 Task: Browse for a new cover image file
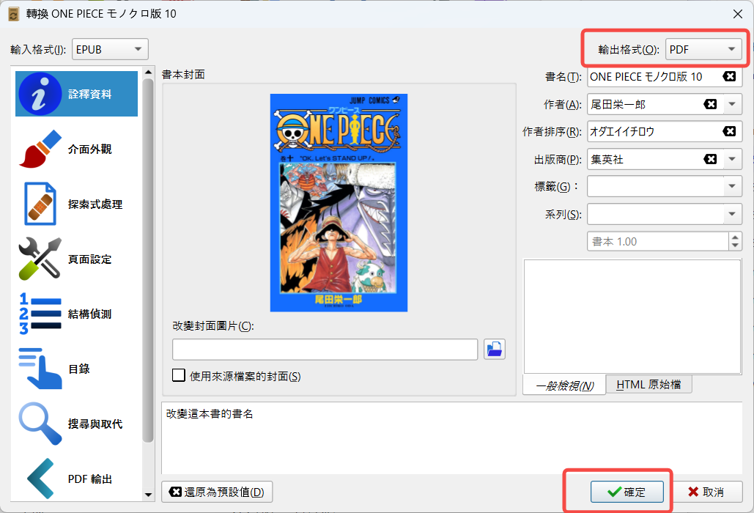point(495,350)
